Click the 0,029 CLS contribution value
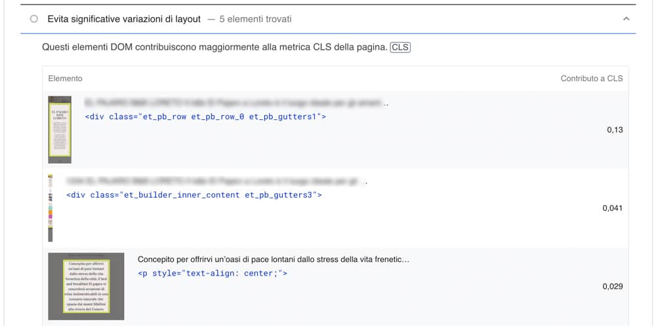 pyautogui.click(x=613, y=287)
